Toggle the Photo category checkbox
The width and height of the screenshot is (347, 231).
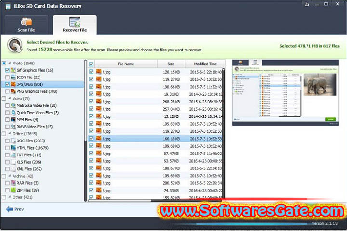pyautogui.click(x=4, y=63)
